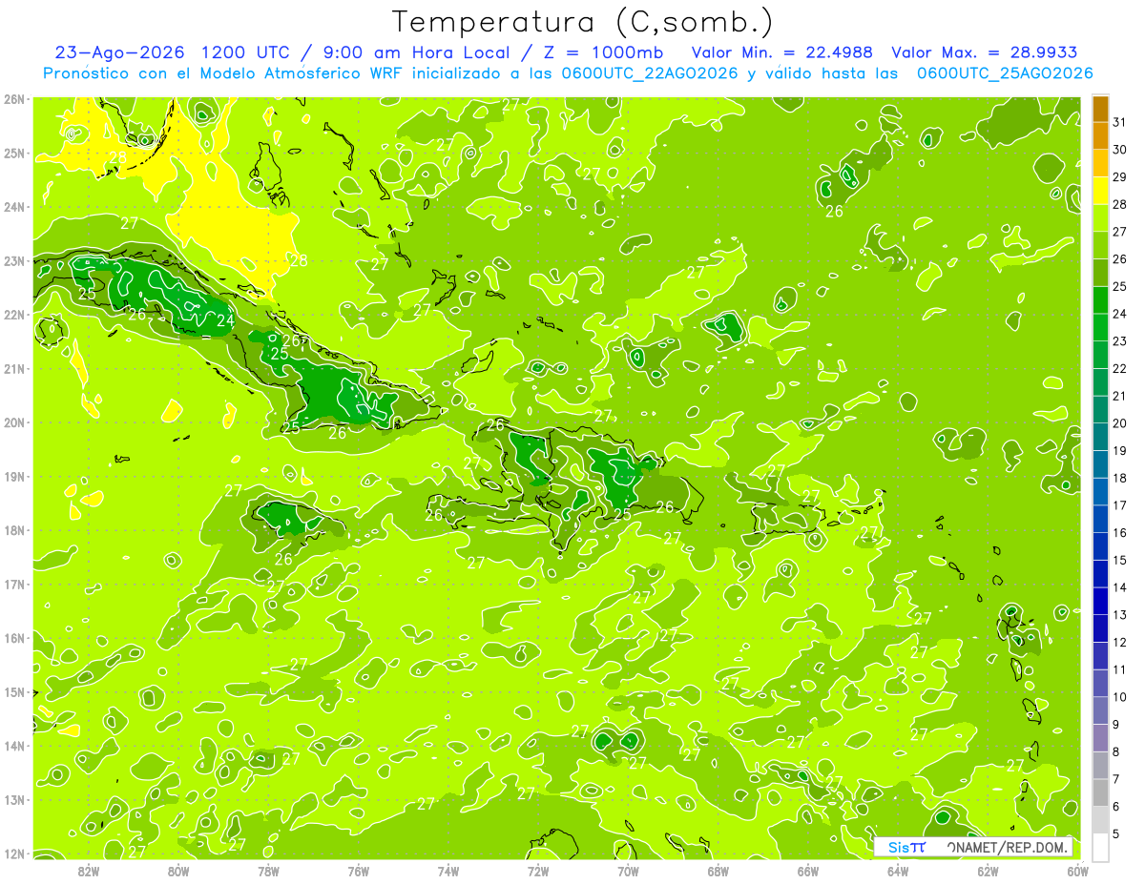The width and height of the screenshot is (1145, 884).
Task: Pick the legend swatch between 26 and 27
Action: coord(1100,245)
